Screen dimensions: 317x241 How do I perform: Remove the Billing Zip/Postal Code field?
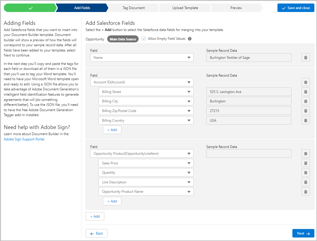click(306, 111)
